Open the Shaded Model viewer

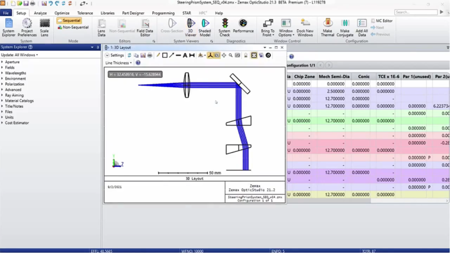coord(205,28)
